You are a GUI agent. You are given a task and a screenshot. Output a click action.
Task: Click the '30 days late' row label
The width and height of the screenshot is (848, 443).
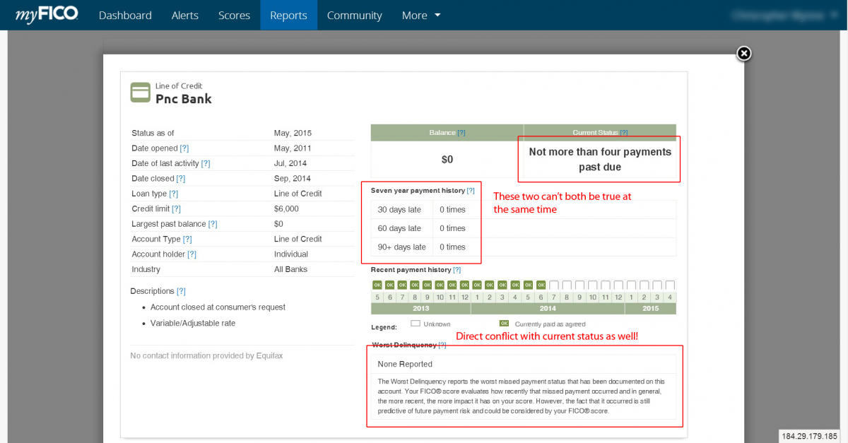399,209
